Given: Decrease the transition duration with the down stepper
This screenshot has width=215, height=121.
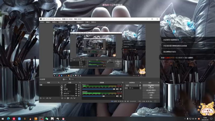Looking at the screenshot, I should point(140,89).
